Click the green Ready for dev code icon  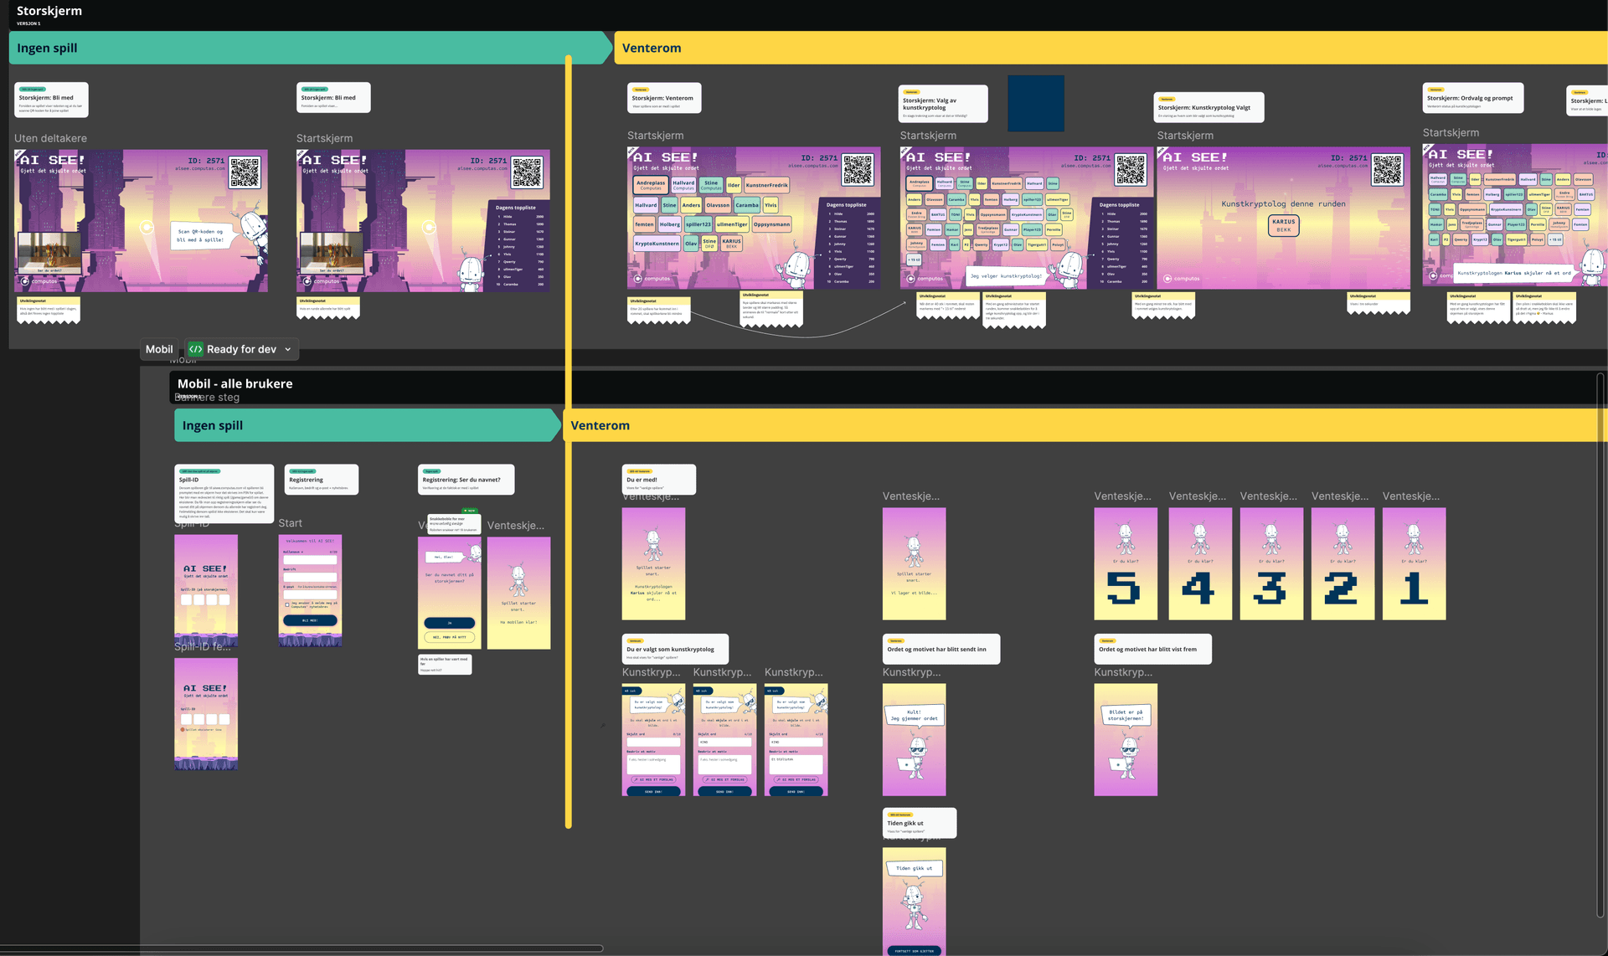click(x=195, y=349)
